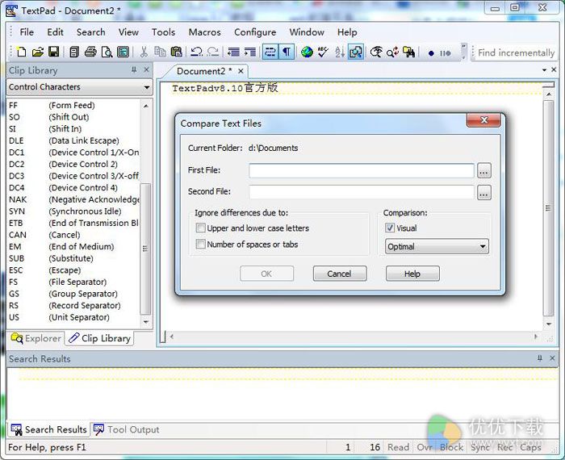The width and height of the screenshot is (565, 460).
Task: Click the Compare Files toolbar icon
Action: 356,52
